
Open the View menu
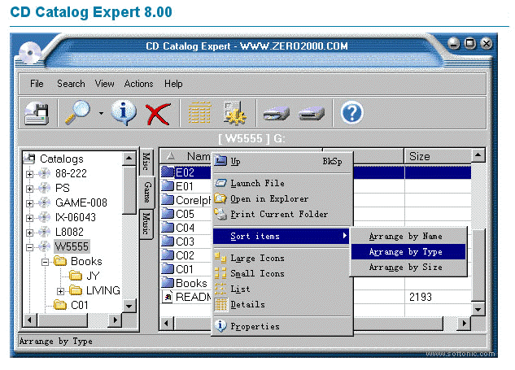coord(104,84)
